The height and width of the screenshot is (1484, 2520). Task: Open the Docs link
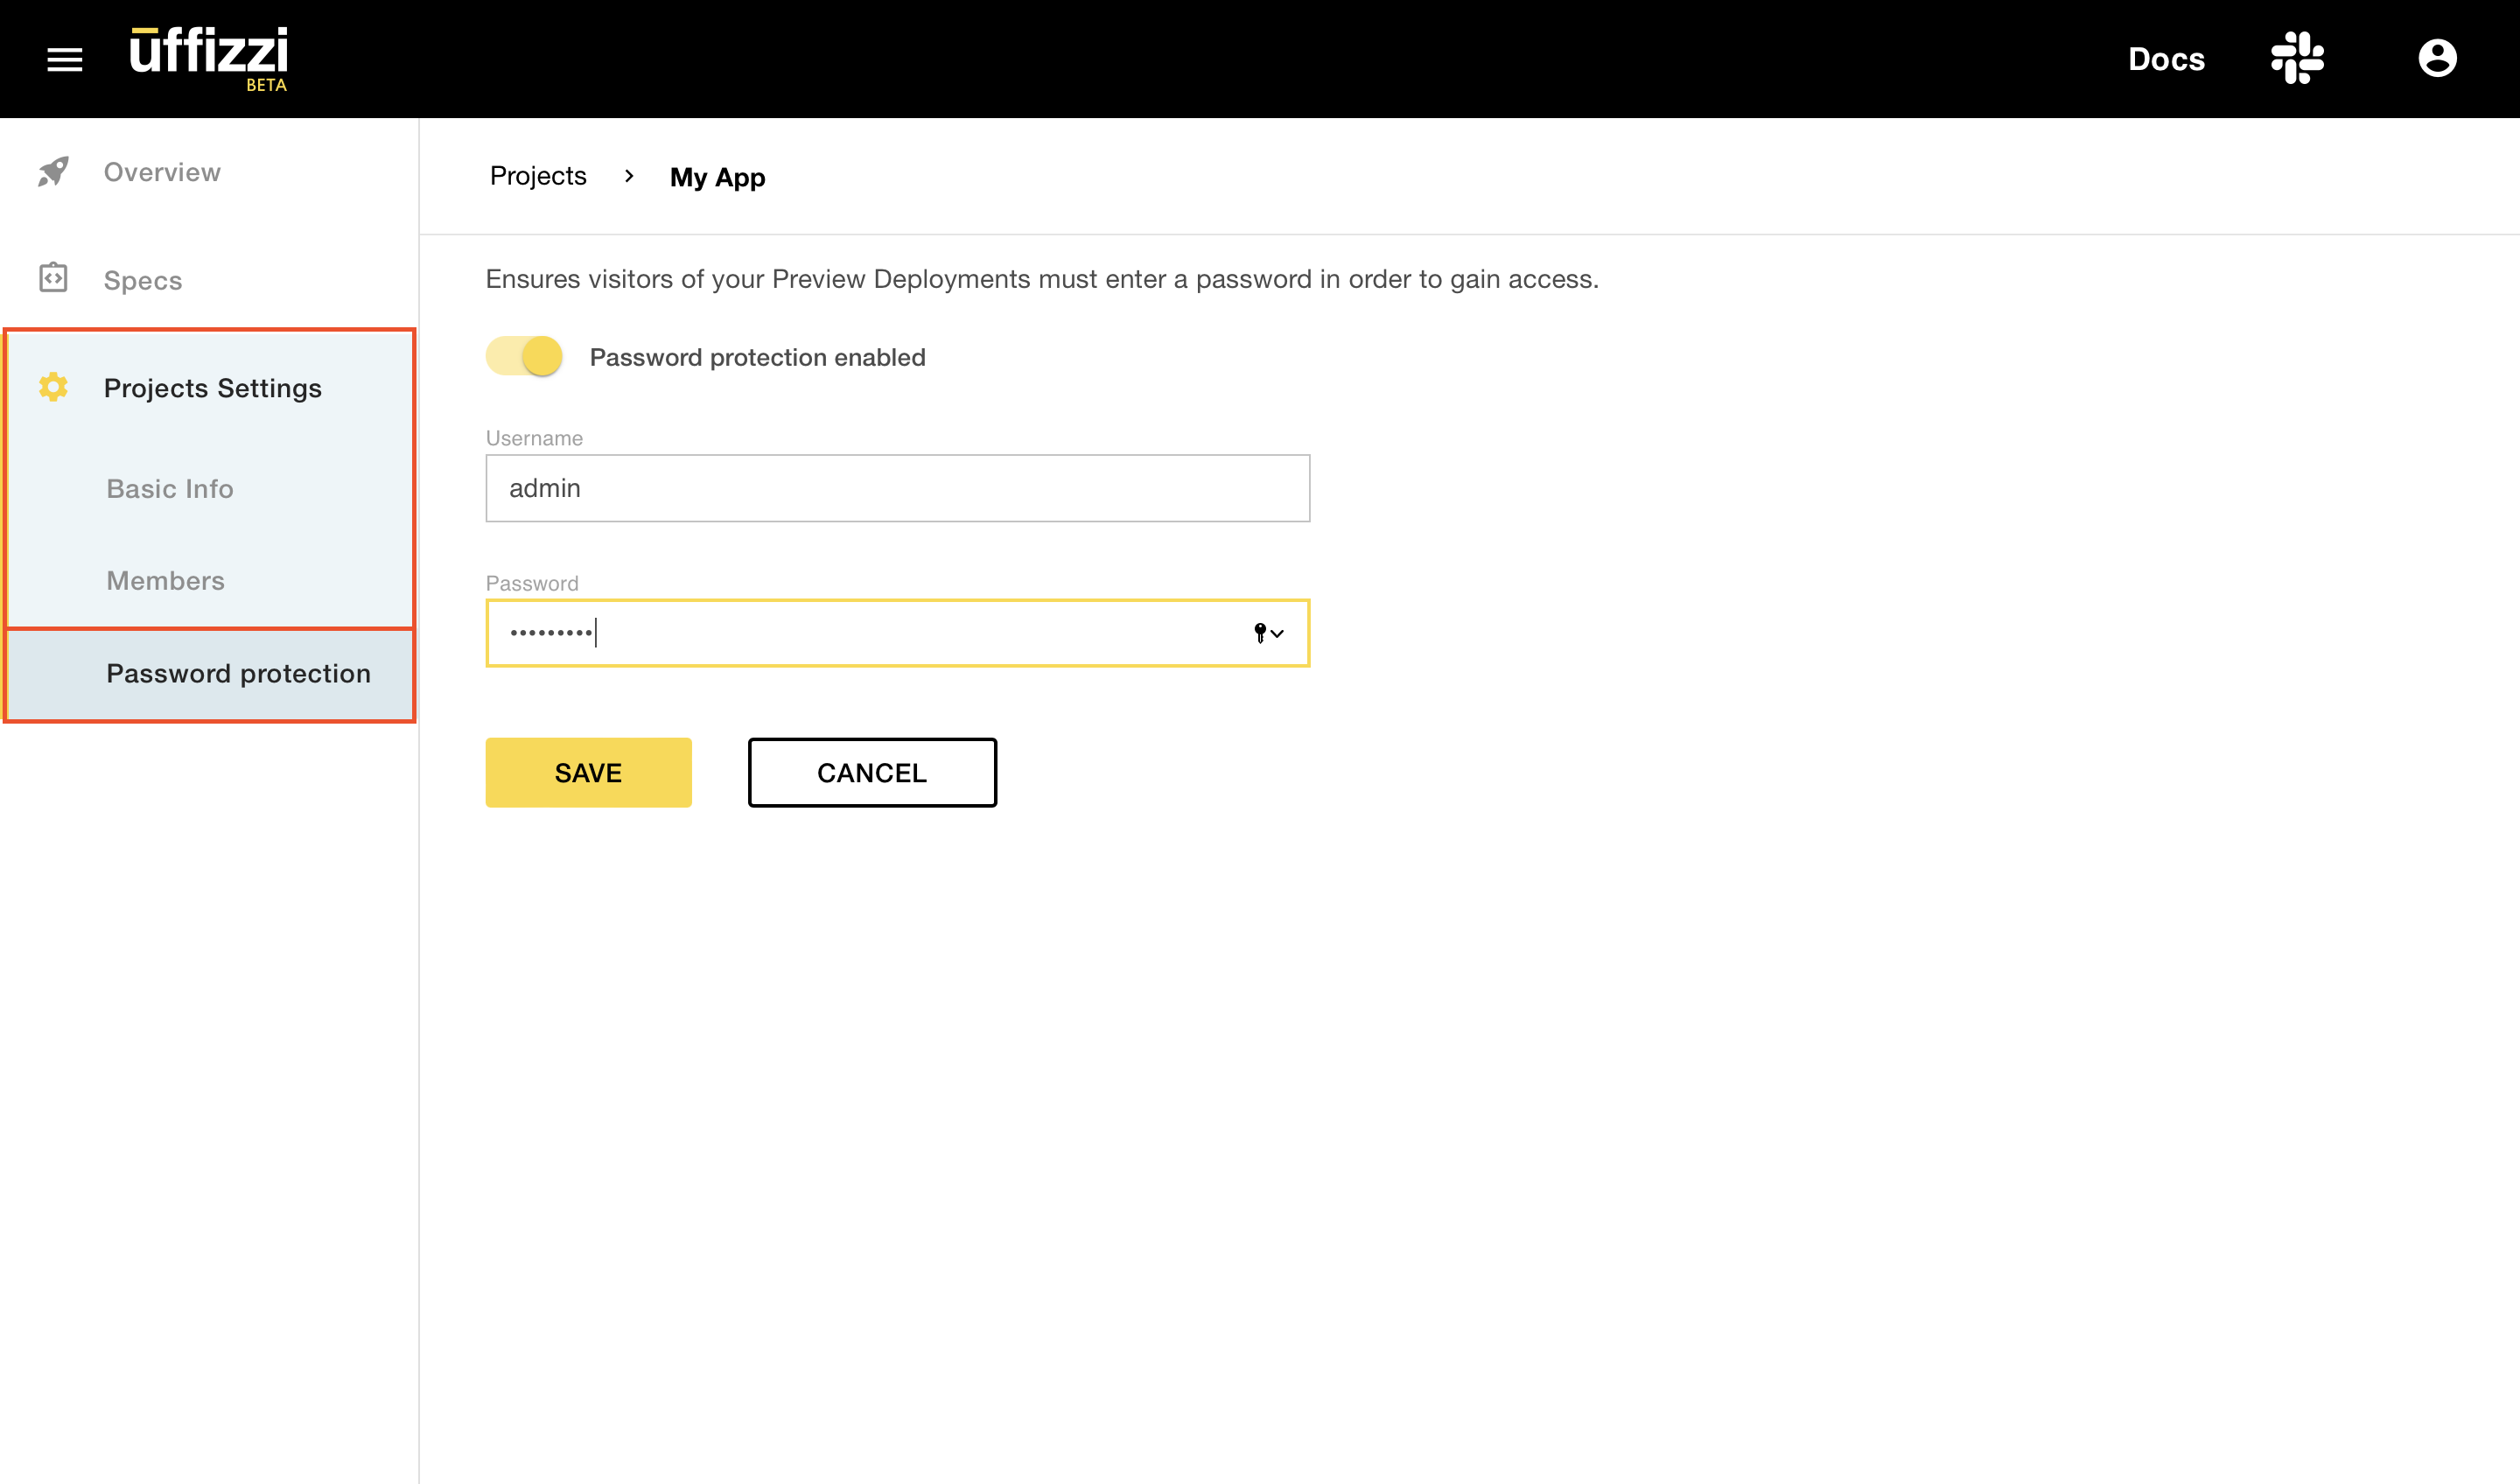[2166, 59]
